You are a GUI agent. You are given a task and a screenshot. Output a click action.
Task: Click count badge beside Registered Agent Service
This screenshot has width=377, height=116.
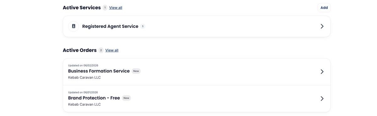[143, 26]
